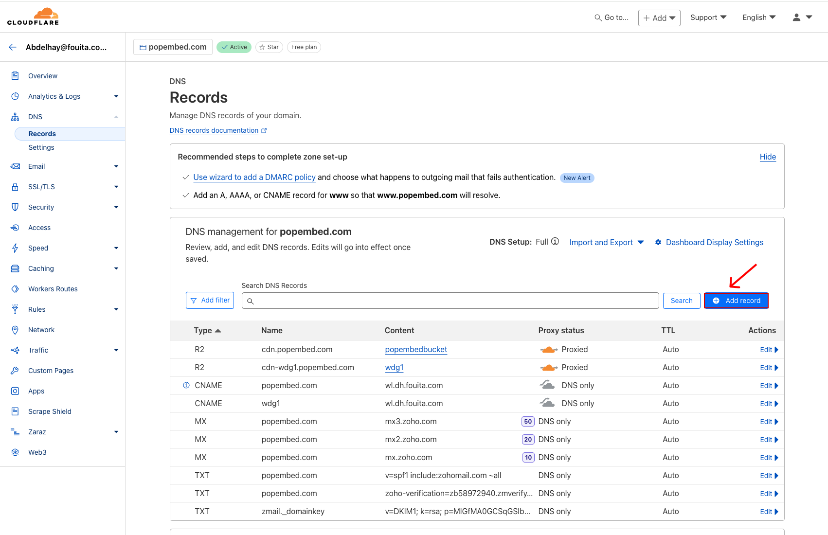
Task: Expand the SSL/TLS menu arrow
Action: 116,187
